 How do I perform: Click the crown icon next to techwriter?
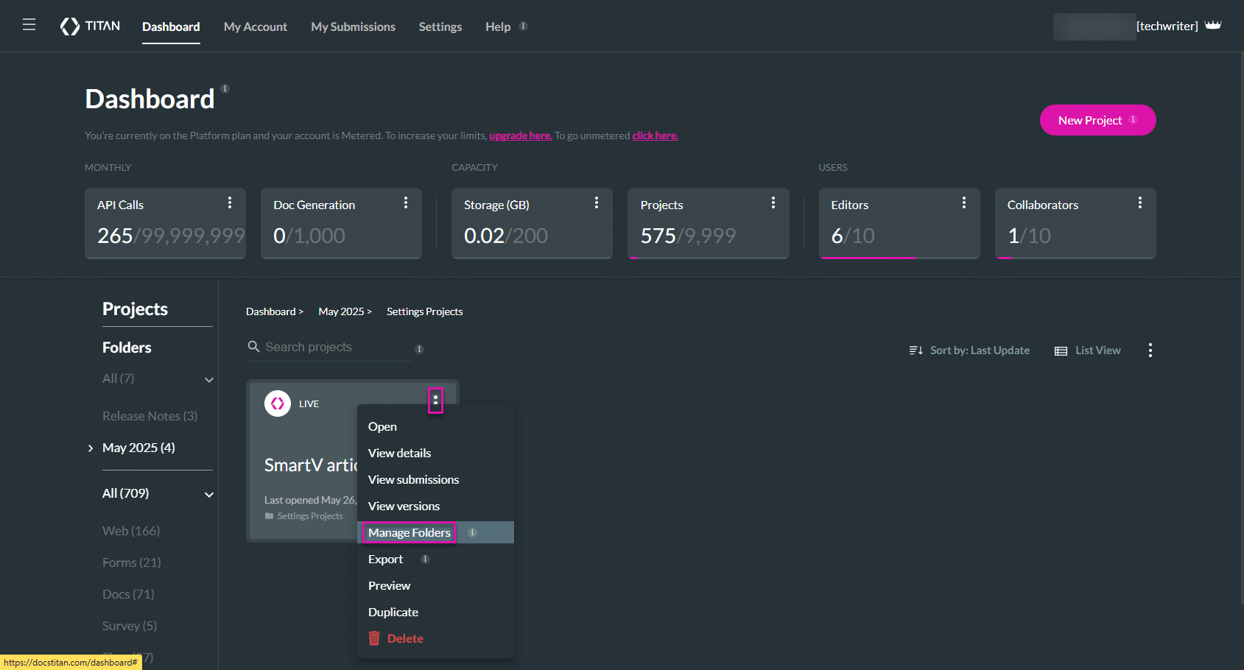coord(1213,26)
